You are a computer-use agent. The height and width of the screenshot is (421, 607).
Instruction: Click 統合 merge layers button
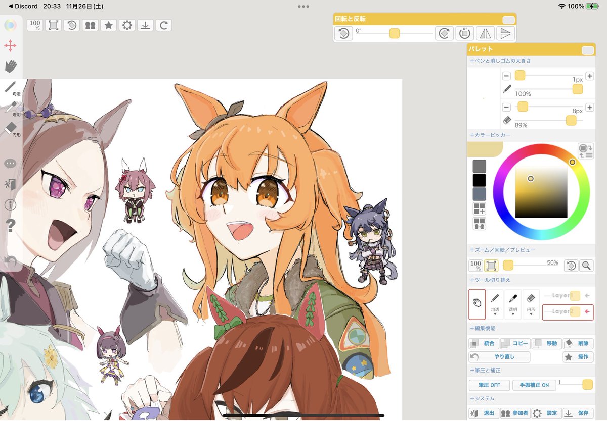click(x=484, y=343)
